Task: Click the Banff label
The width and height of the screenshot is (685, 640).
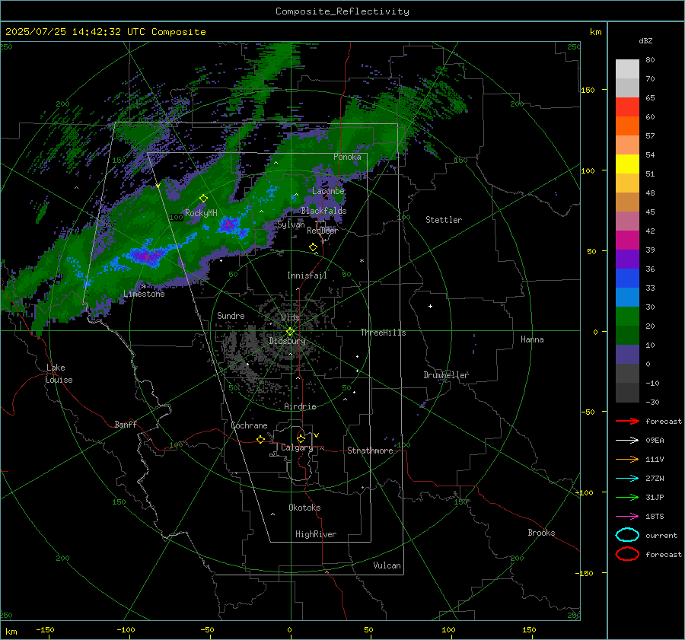Action: [x=126, y=425]
